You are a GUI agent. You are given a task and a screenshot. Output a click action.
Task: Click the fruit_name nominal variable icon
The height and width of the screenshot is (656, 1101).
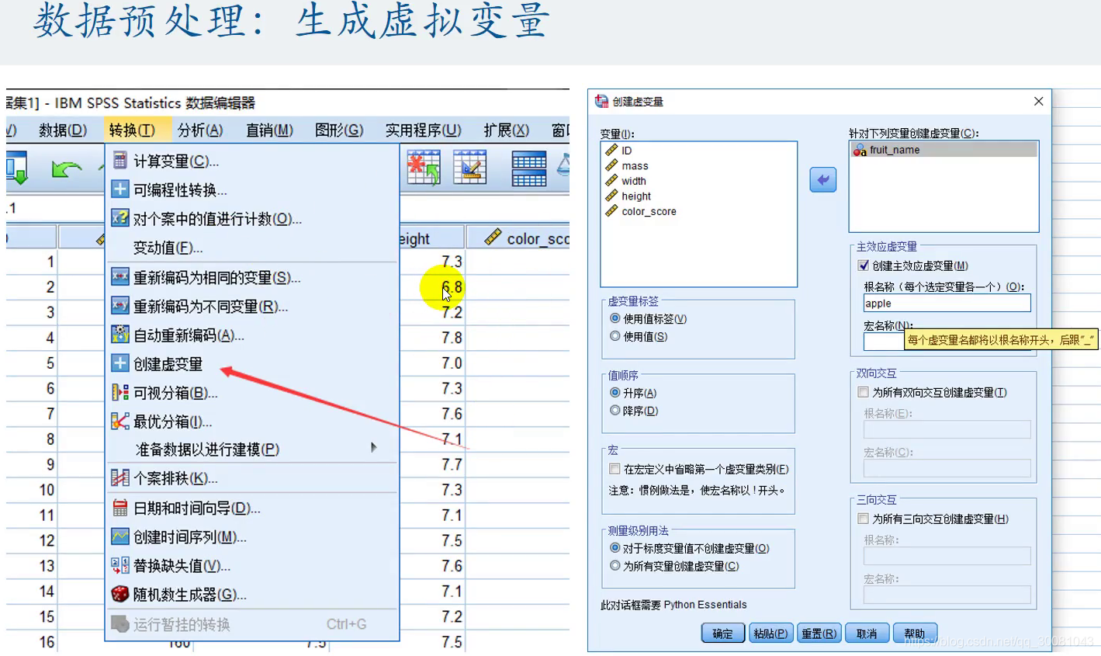pos(860,150)
